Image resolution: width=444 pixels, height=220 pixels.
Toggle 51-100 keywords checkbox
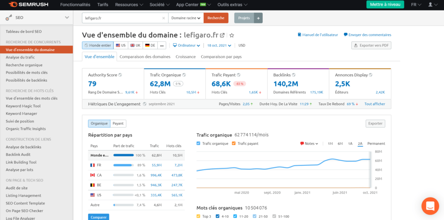pyautogui.click(x=274, y=217)
